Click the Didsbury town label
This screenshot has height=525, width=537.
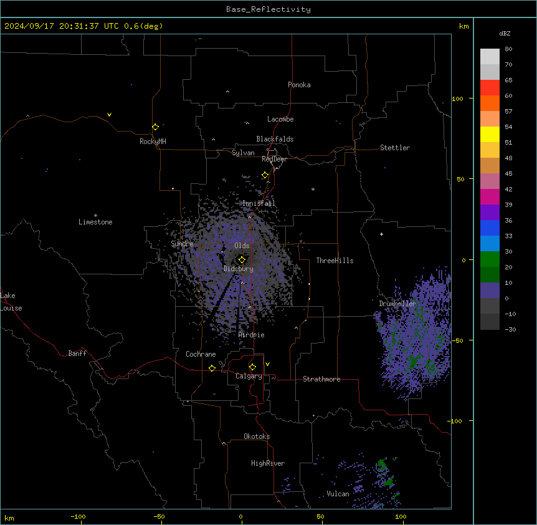[239, 269]
